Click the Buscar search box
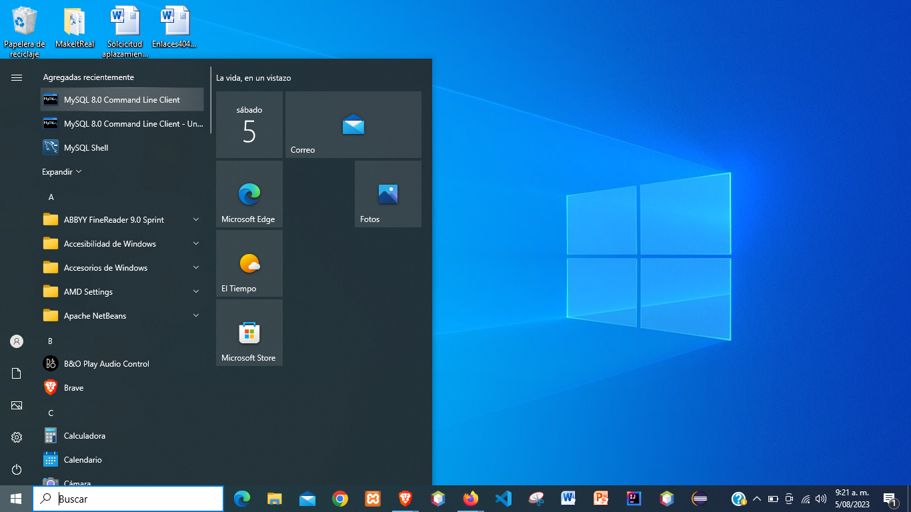This screenshot has width=911, height=512. 128,499
